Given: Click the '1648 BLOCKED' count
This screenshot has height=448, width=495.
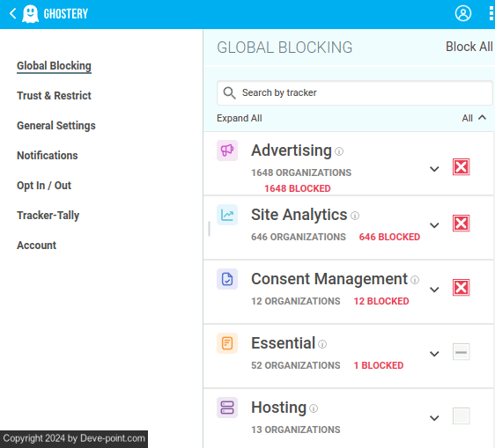Looking at the screenshot, I should (298, 188).
